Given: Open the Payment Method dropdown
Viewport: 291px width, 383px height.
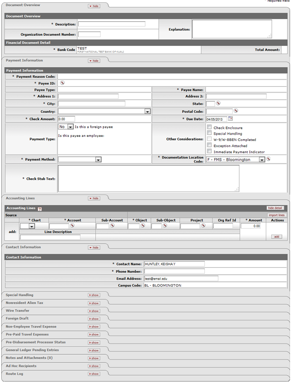Looking at the screenshot, I should pyautogui.click(x=79, y=159).
